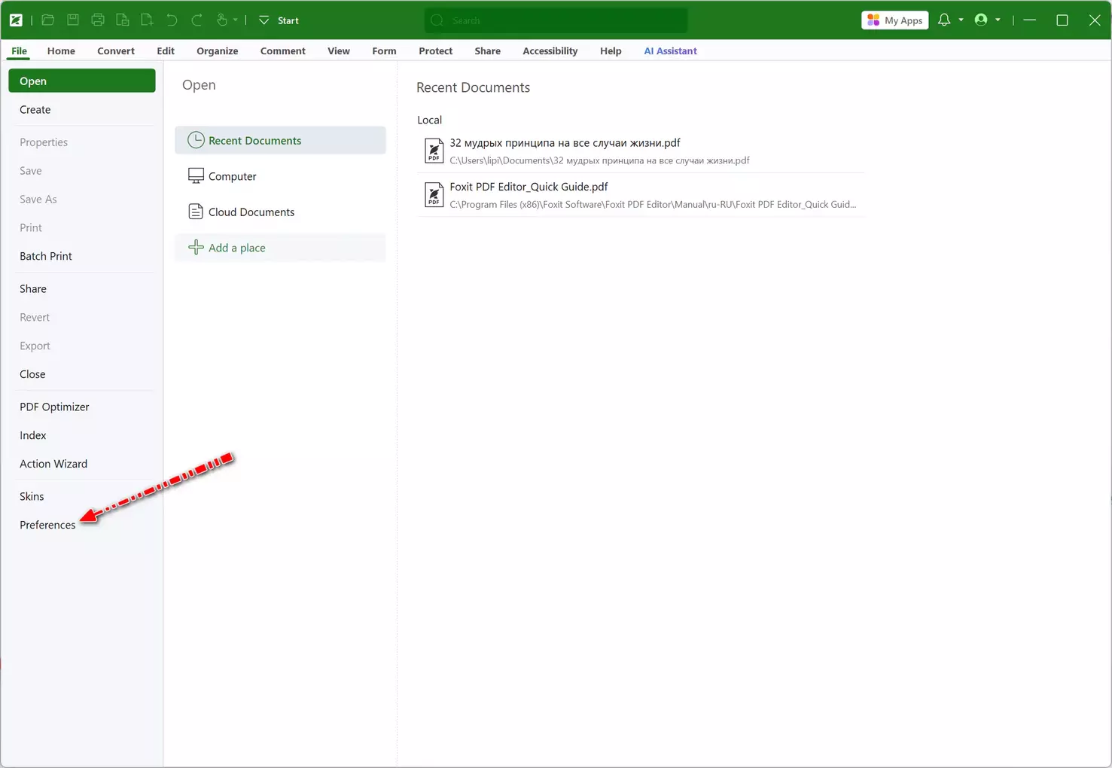Click the Foxit logo icon in the title bar

coord(16,20)
